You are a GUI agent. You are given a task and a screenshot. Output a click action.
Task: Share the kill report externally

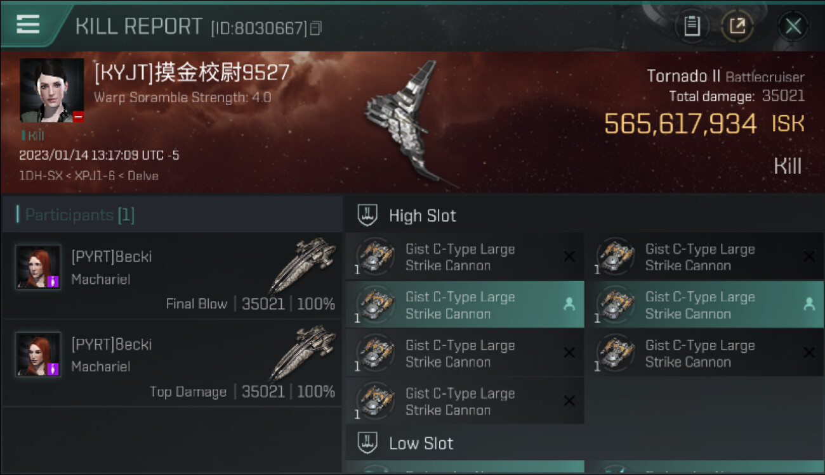tap(737, 26)
